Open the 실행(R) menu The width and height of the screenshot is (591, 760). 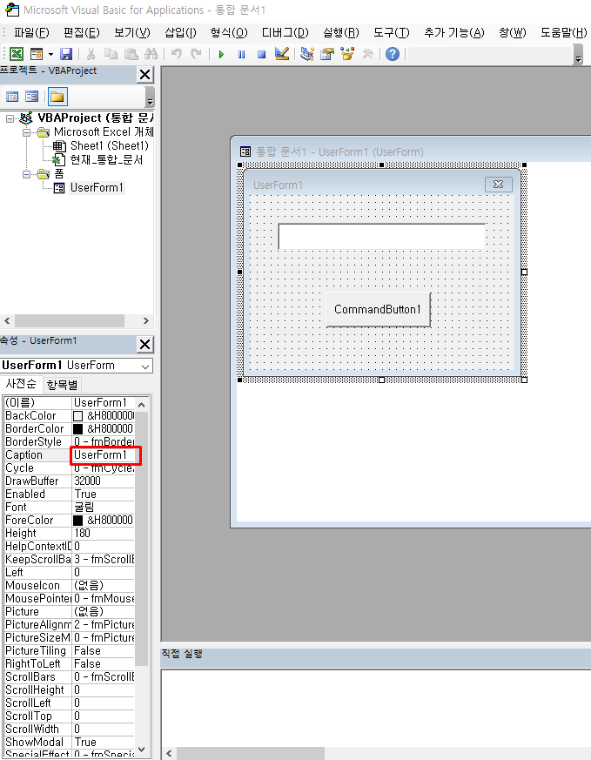pos(340,32)
